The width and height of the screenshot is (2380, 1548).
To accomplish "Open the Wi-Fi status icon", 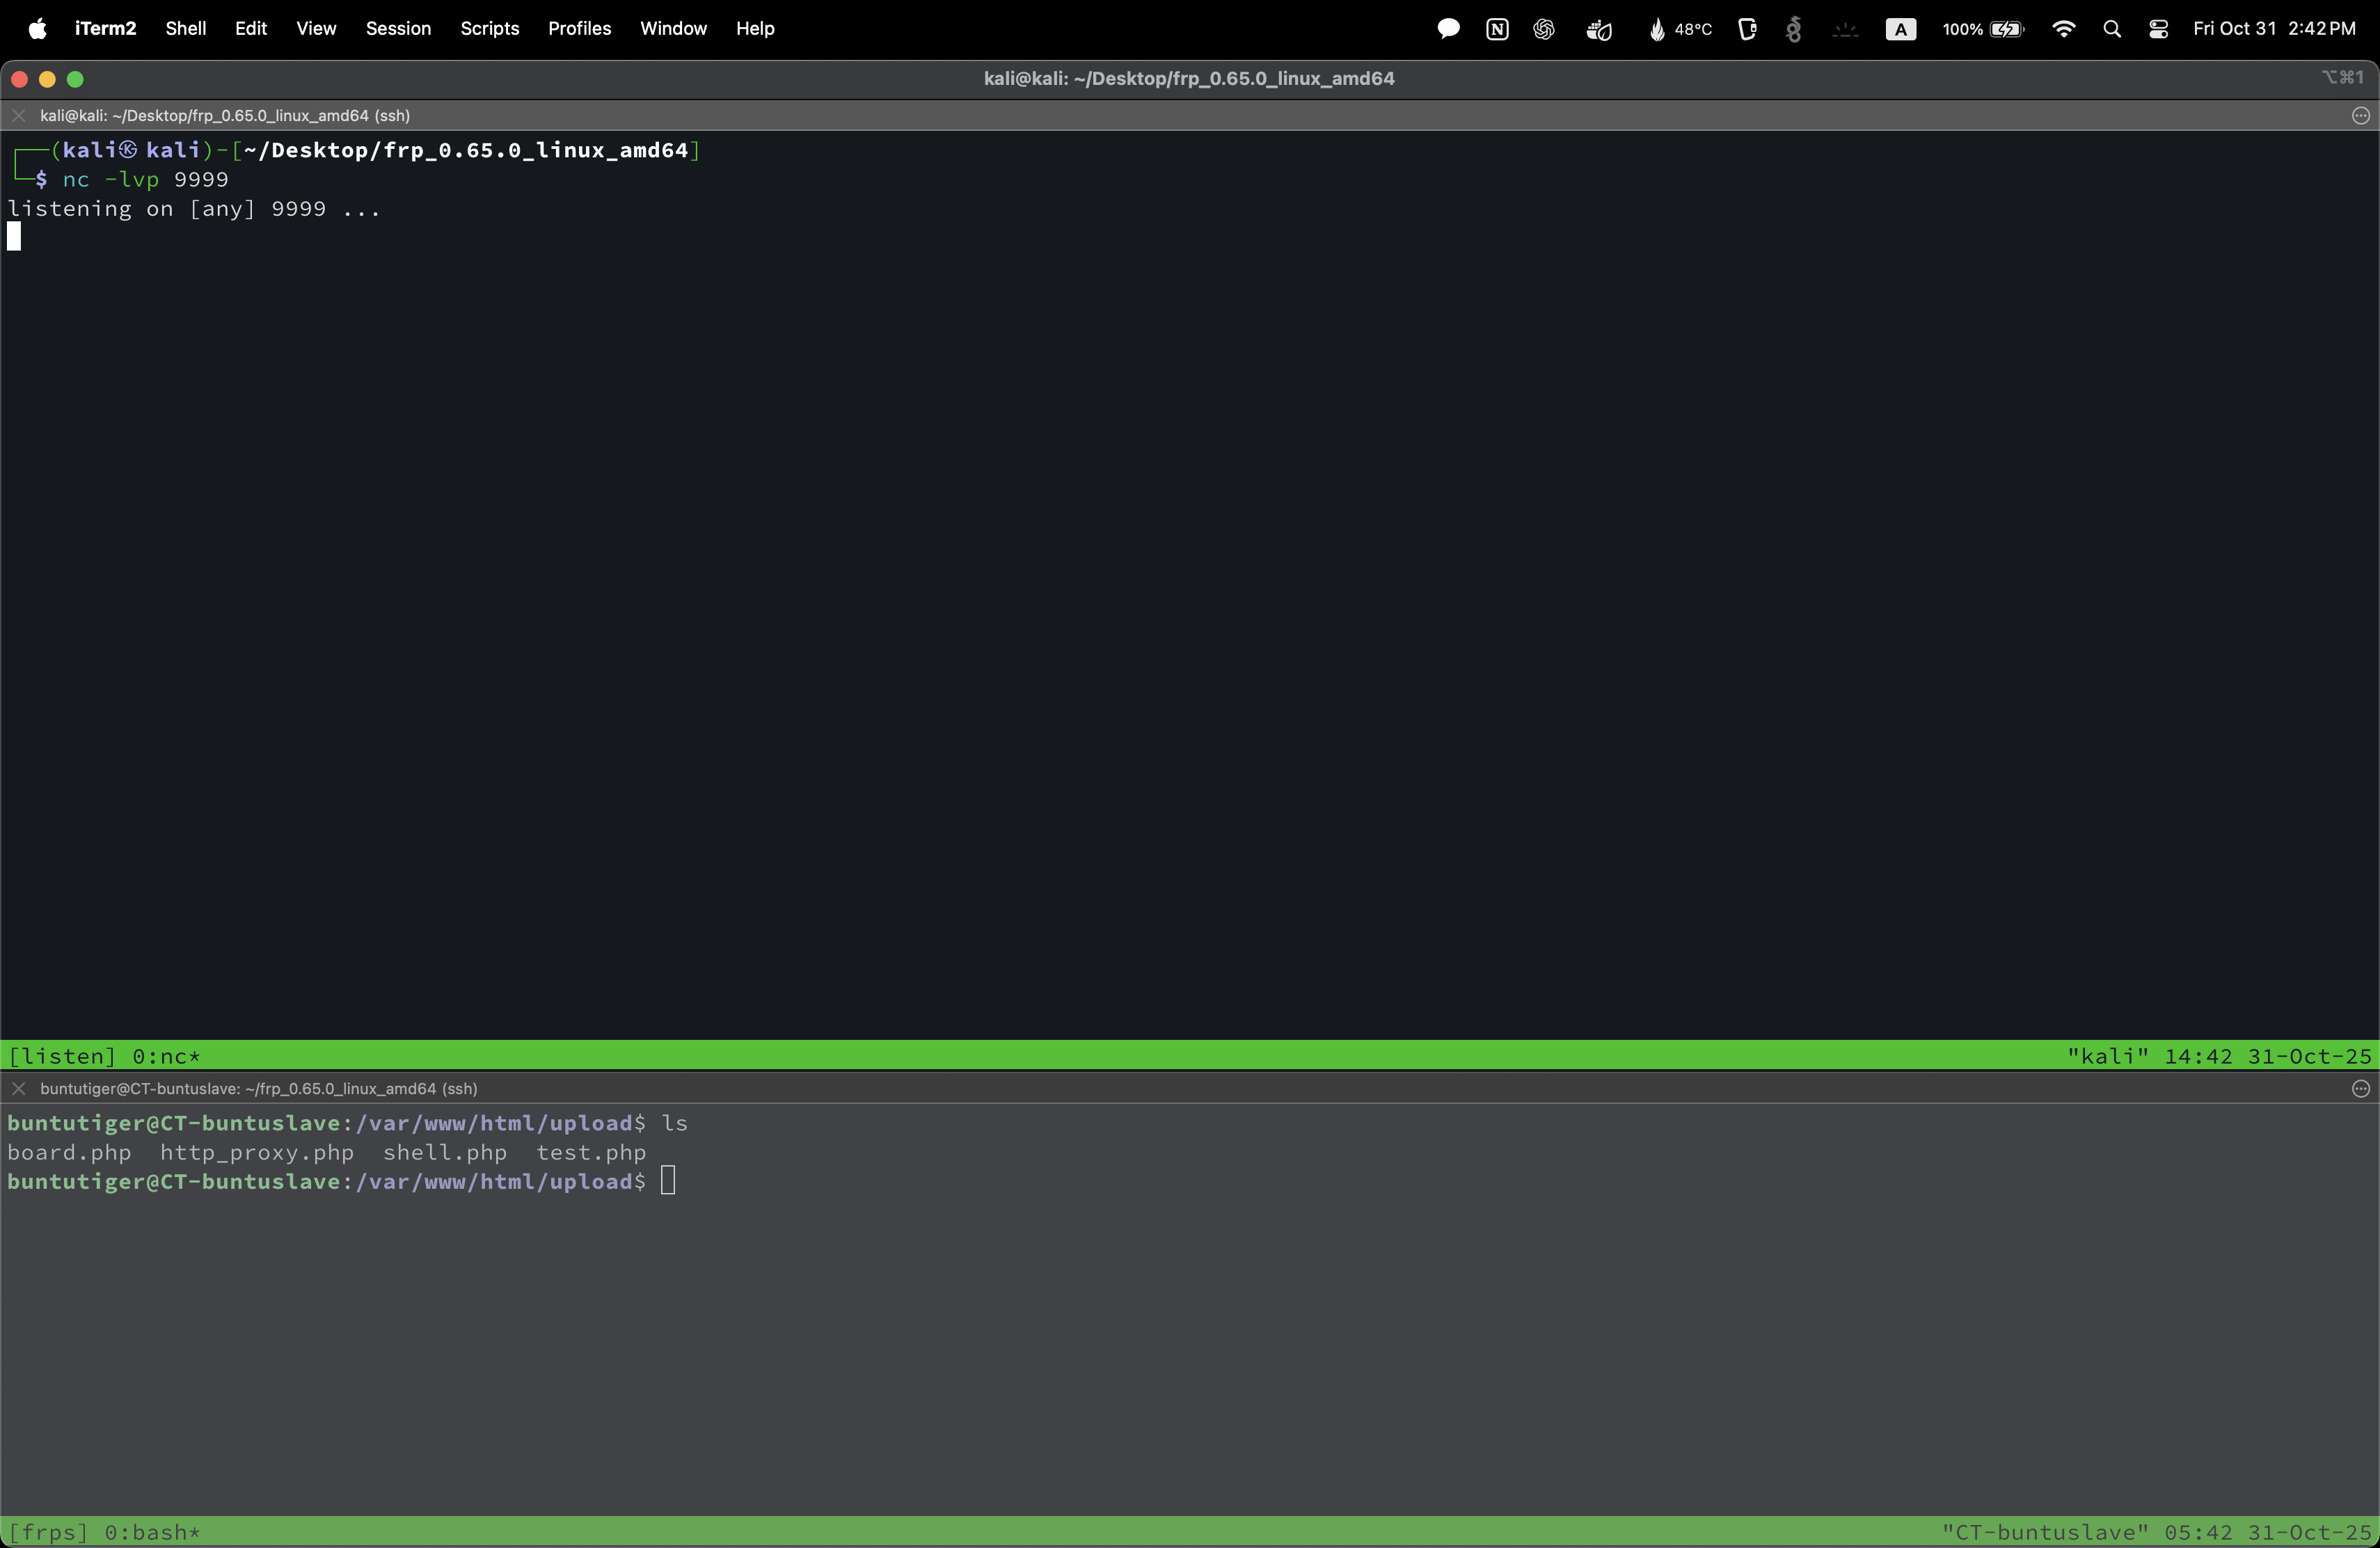I will [2063, 29].
